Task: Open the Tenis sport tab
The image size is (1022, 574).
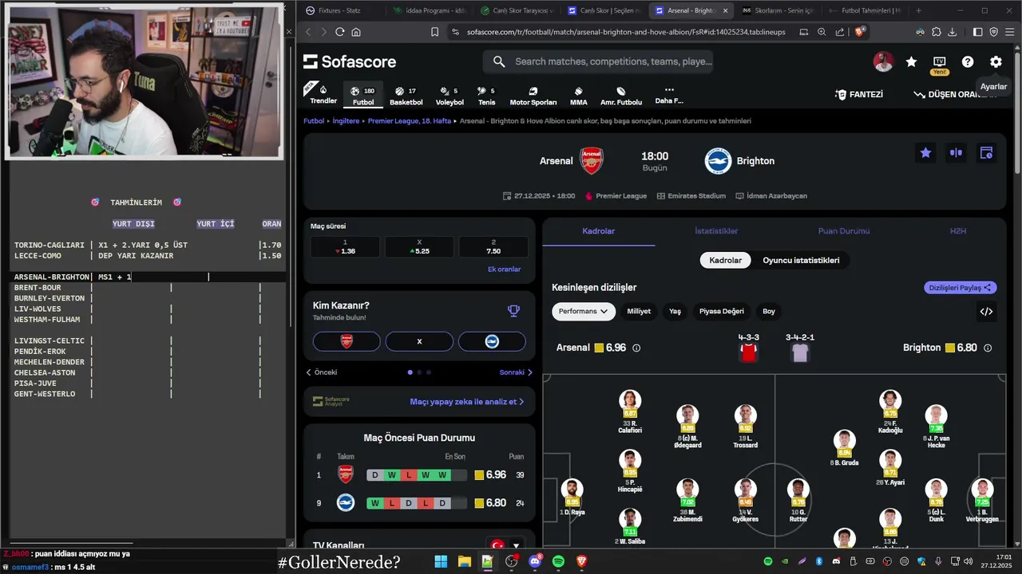Action: click(x=486, y=96)
